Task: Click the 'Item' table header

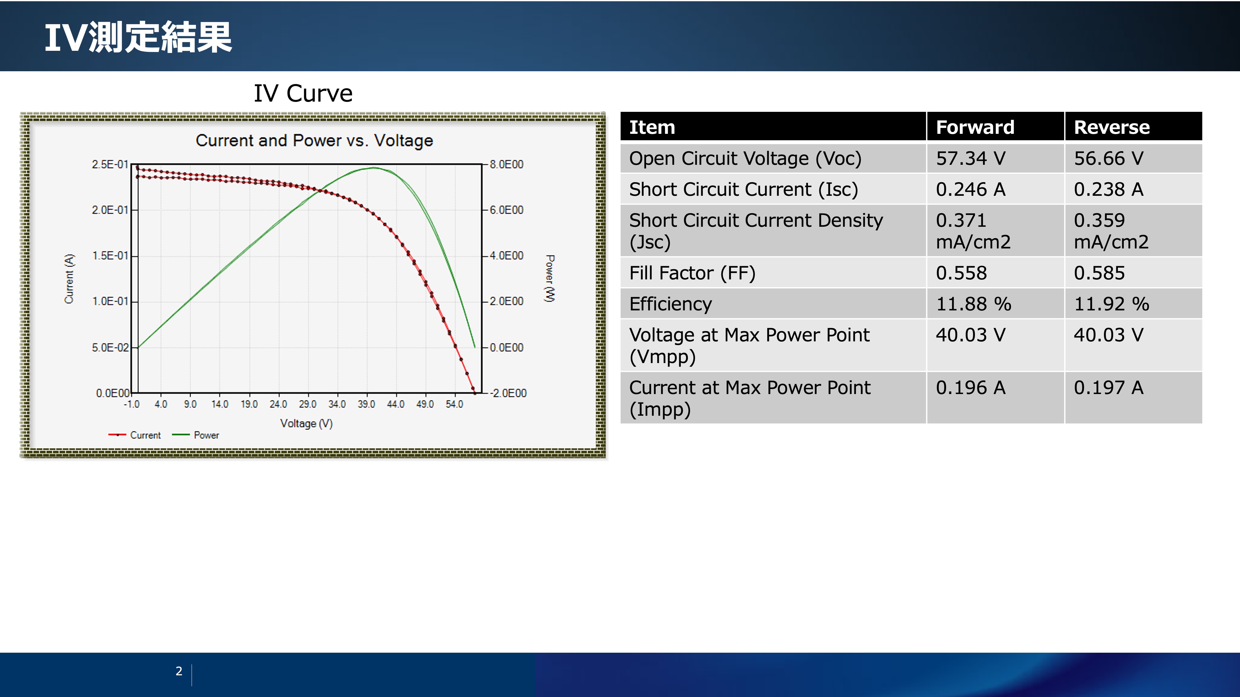Action: point(773,127)
